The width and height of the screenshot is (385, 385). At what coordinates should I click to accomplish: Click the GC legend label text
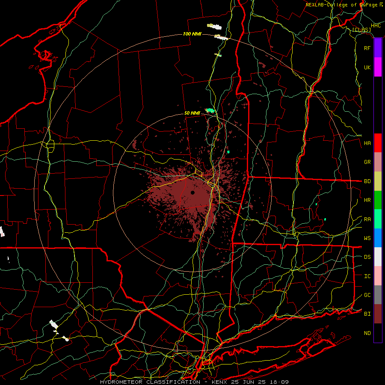(x=367, y=295)
